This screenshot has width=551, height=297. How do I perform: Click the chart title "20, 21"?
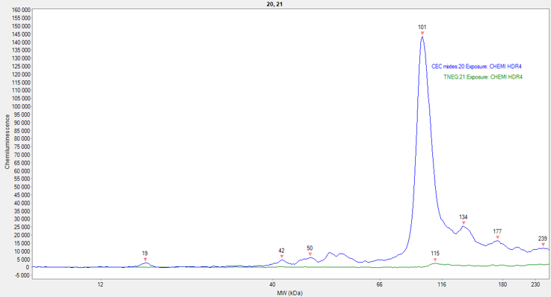274,4
